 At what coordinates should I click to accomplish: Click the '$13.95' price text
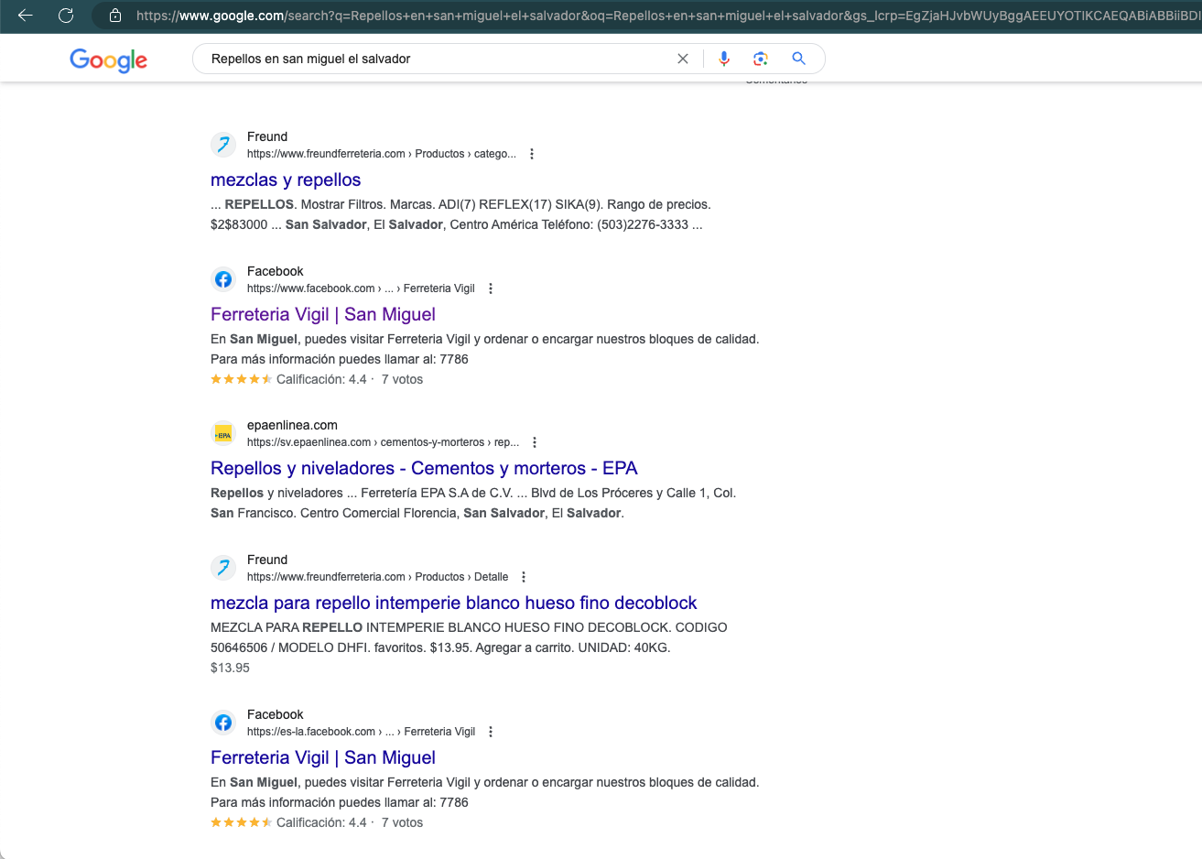coord(230,668)
